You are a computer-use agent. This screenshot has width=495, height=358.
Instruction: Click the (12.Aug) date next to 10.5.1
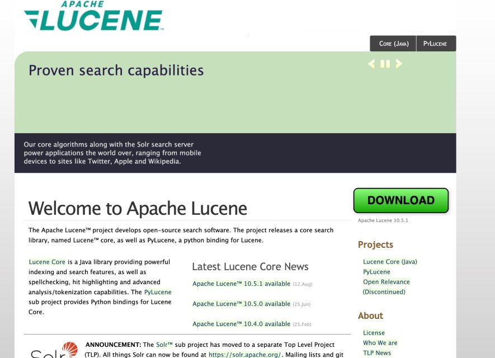(x=303, y=284)
